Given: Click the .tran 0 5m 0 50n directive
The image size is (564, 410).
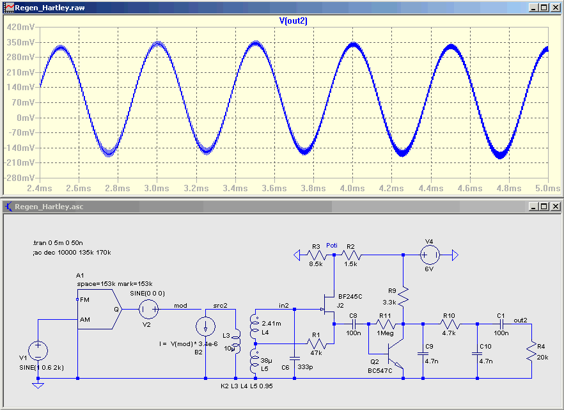Looking at the screenshot, I should coord(58,243).
